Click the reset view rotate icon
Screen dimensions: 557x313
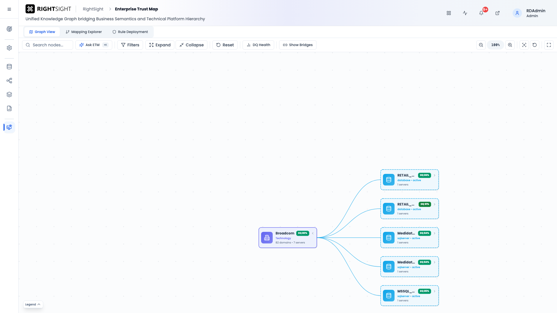535,45
